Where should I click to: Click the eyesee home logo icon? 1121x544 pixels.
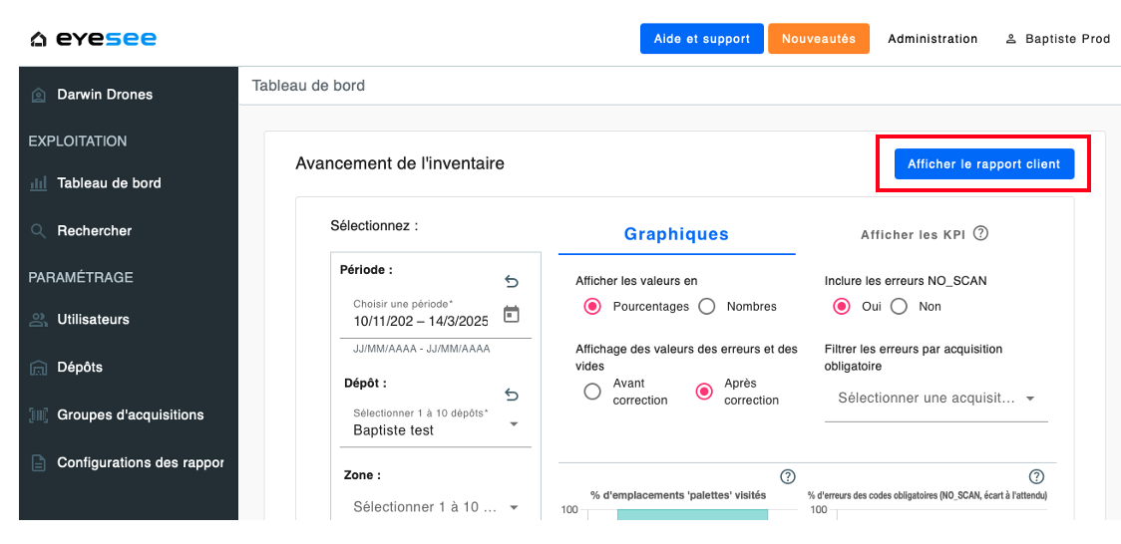[x=39, y=39]
